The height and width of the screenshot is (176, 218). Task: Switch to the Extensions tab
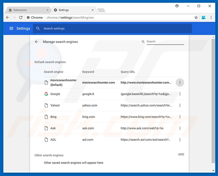click(28, 10)
